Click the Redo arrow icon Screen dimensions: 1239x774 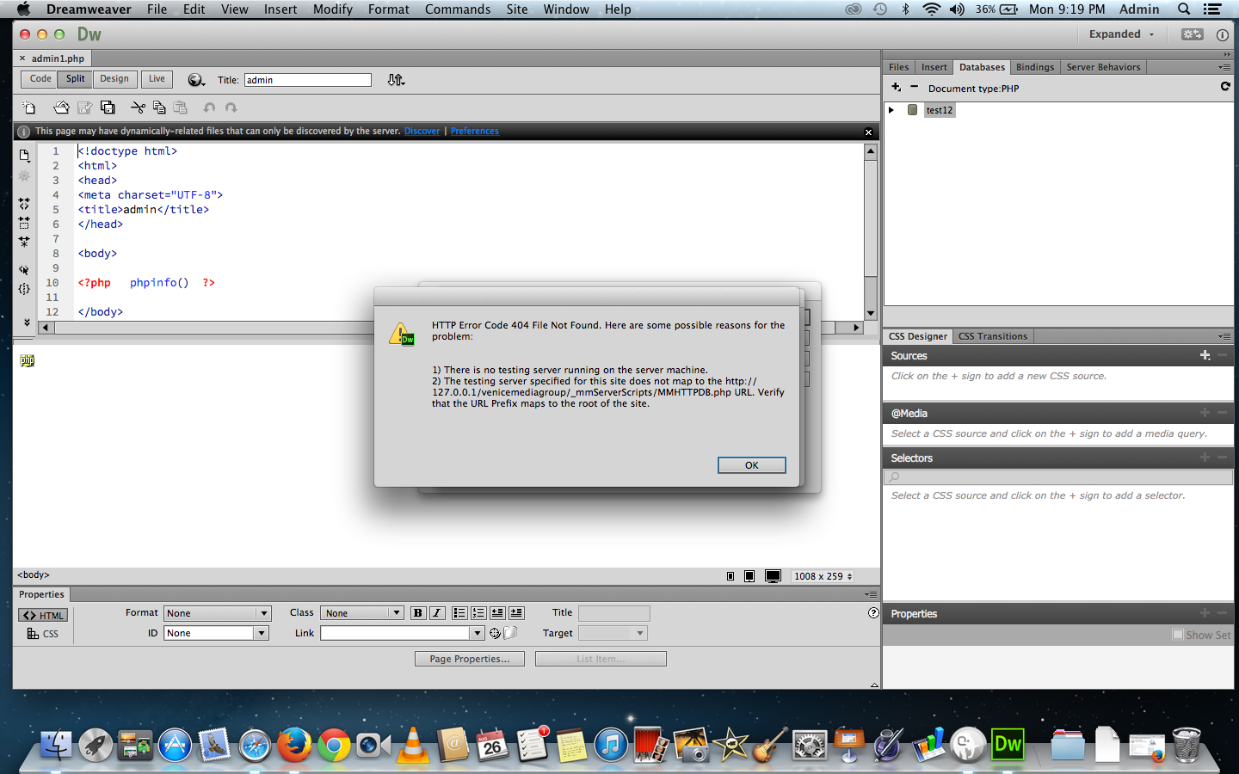(x=231, y=107)
